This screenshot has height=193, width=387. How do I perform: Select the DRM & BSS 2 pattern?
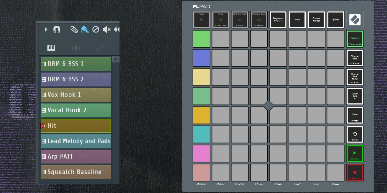[76, 79]
